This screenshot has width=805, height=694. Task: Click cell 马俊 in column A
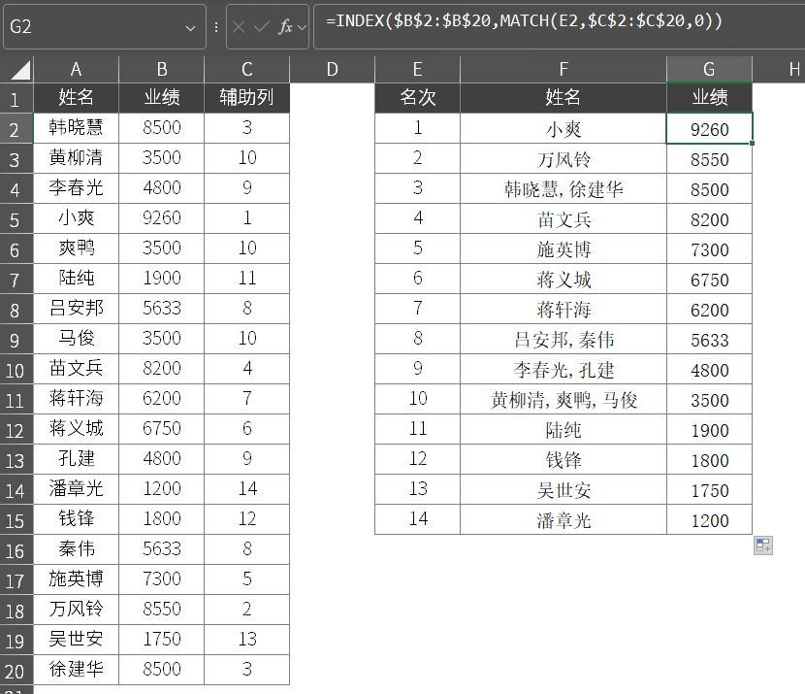(x=76, y=338)
